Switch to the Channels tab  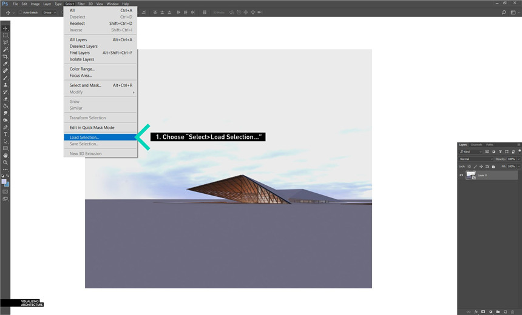pos(476,145)
